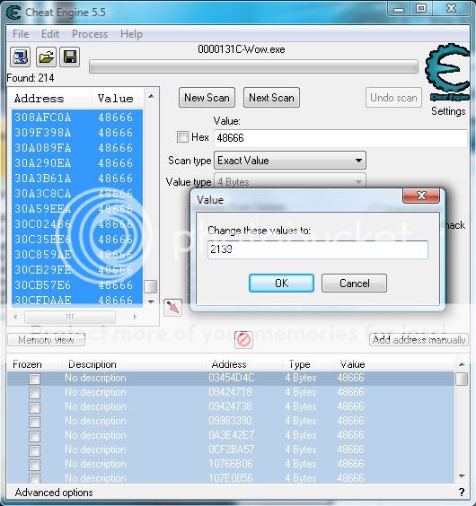Open the Process menu

[90, 34]
